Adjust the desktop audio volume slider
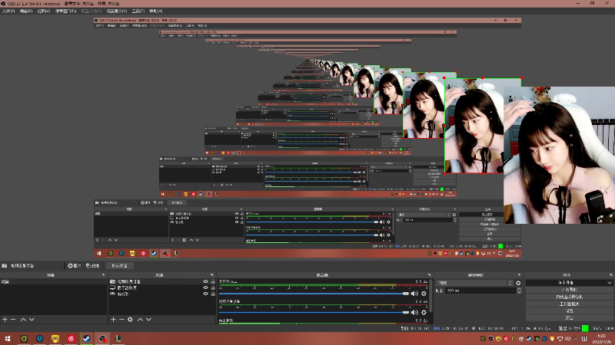The image size is (615, 345). click(314, 294)
